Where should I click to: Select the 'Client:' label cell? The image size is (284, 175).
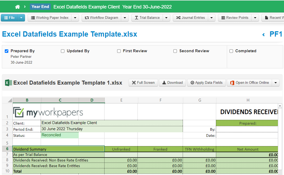click(27, 123)
